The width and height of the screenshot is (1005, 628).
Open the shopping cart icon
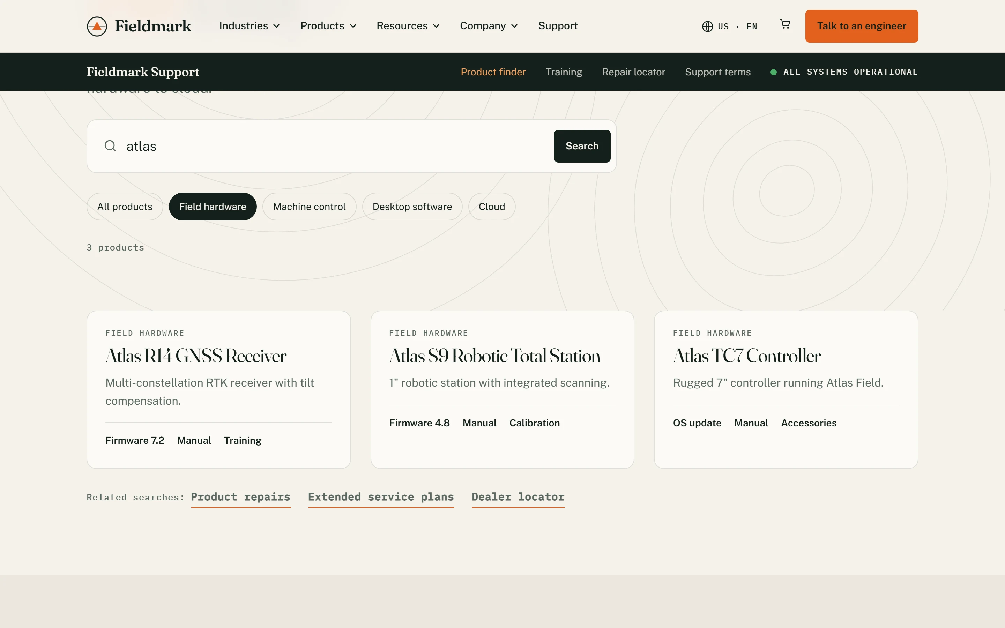(785, 24)
